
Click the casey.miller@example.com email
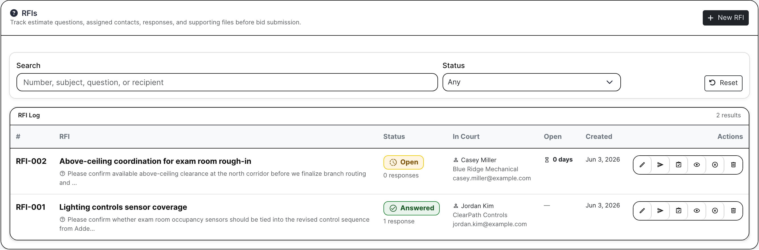tap(492, 178)
